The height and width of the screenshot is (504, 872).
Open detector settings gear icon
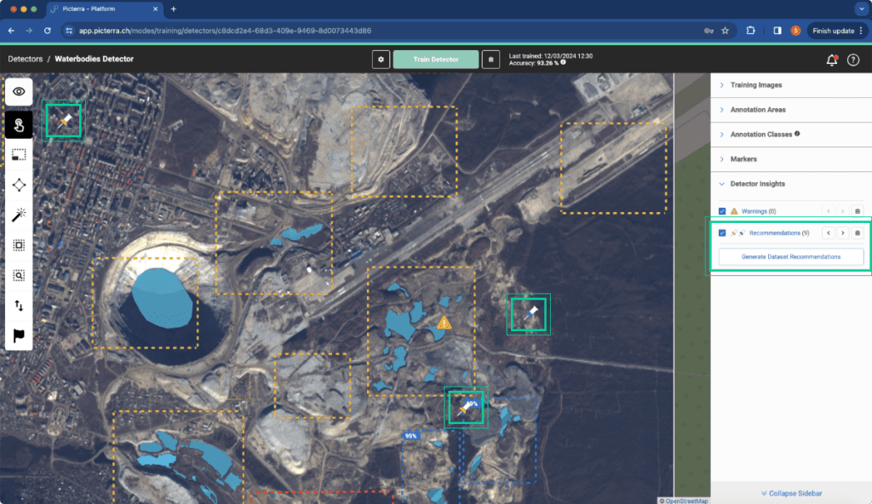coord(381,60)
